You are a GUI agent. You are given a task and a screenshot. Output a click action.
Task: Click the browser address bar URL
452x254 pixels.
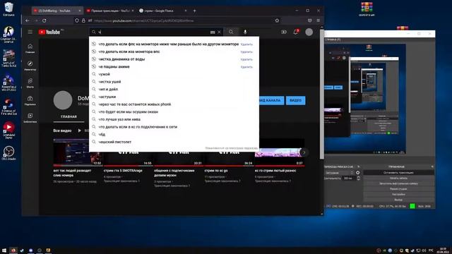[143, 20]
